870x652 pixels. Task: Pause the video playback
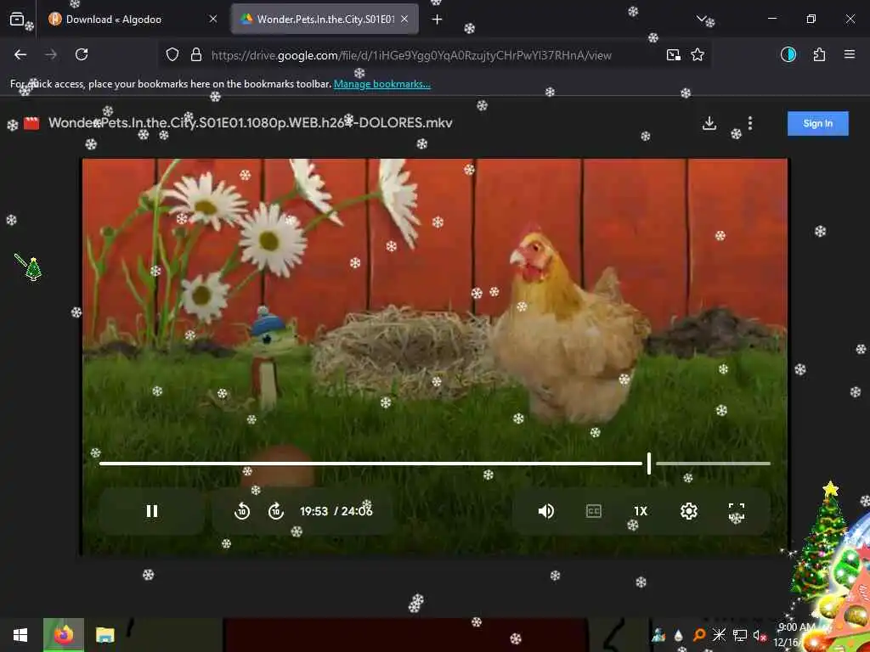click(151, 511)
